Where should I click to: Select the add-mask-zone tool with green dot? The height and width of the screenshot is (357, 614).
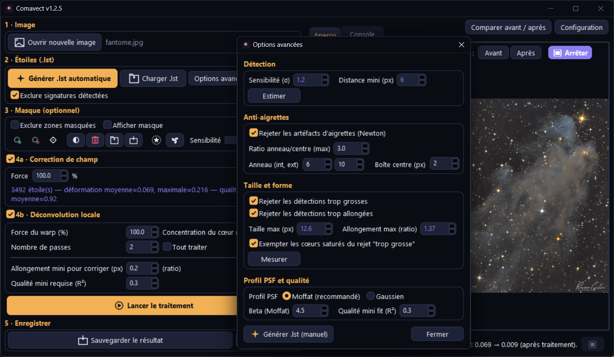click(x=17, y=140)
